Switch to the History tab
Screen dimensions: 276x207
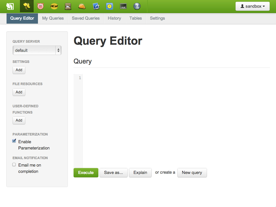[x=114, y=18]
